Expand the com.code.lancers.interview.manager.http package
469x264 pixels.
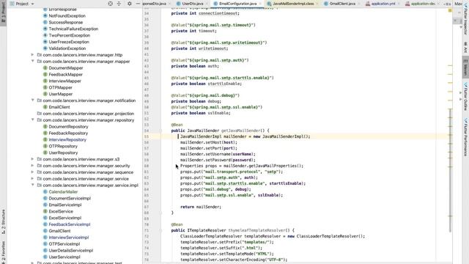32,55
